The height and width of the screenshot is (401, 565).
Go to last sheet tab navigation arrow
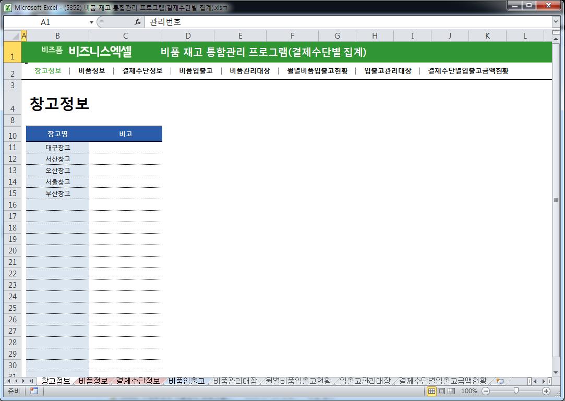pyautogui.click(x=31, y=381)
